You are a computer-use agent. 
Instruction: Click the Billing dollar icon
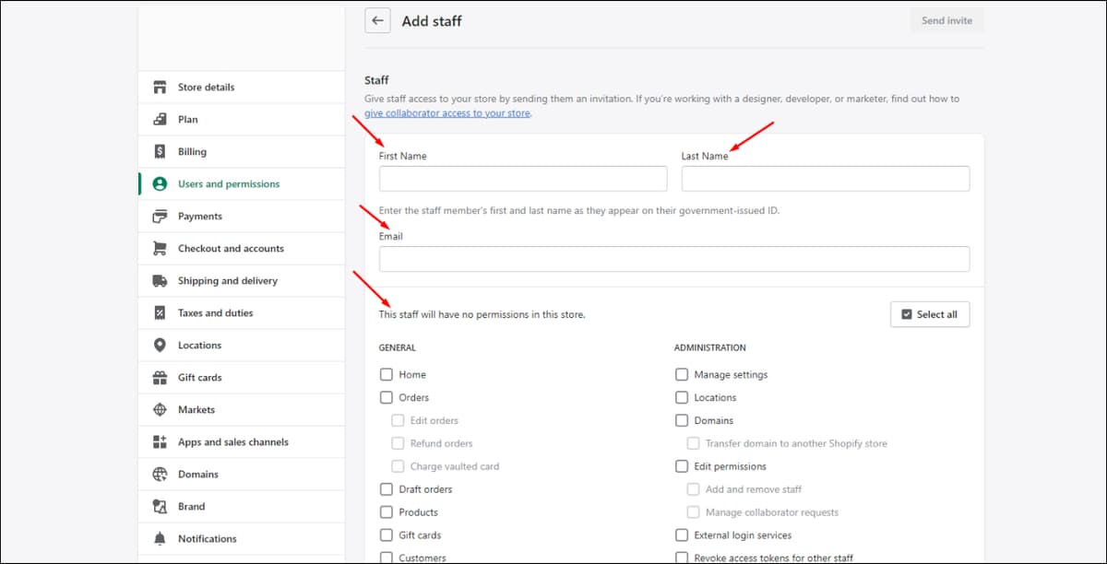[160, 152]
